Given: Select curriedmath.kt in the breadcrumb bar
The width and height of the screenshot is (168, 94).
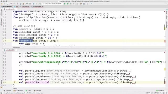Looking at the screenshot, I should [x=37, y=7].
